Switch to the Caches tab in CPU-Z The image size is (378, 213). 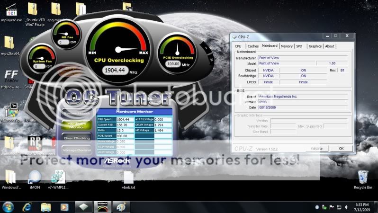click(x=253, y=46)
